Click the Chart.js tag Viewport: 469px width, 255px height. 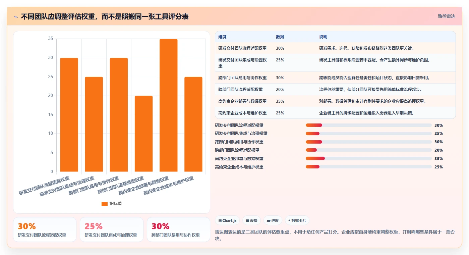pos(227,220)
